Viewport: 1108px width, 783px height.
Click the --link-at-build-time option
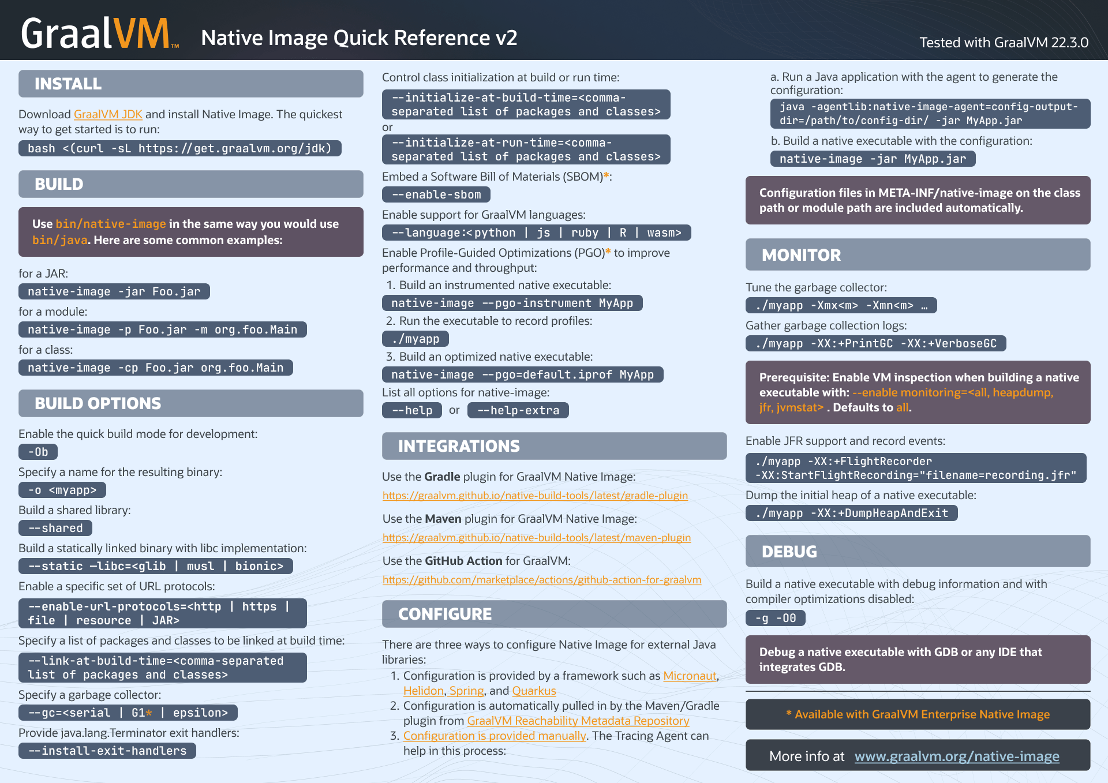pyautogui.click(x=163, y=668)
